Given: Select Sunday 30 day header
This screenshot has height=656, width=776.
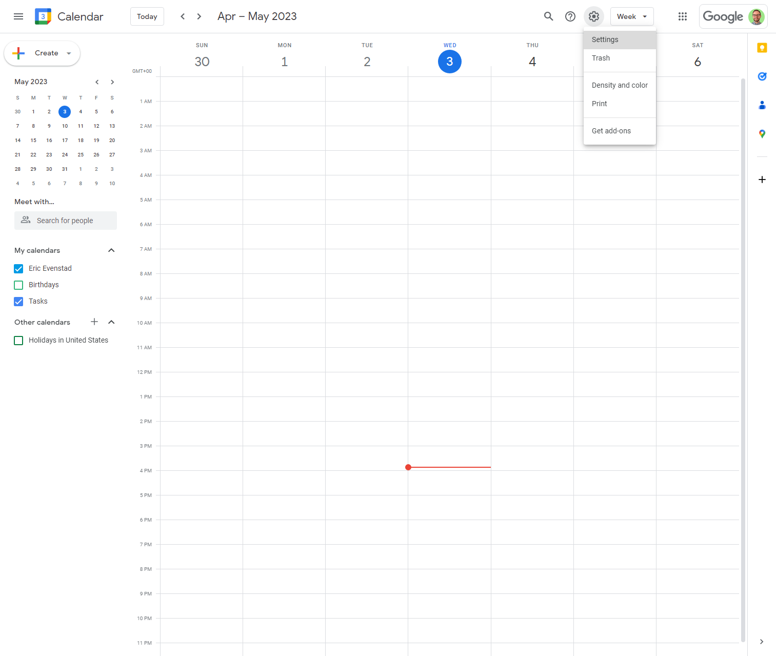Looking at the screenshot, I should point(202,62).
